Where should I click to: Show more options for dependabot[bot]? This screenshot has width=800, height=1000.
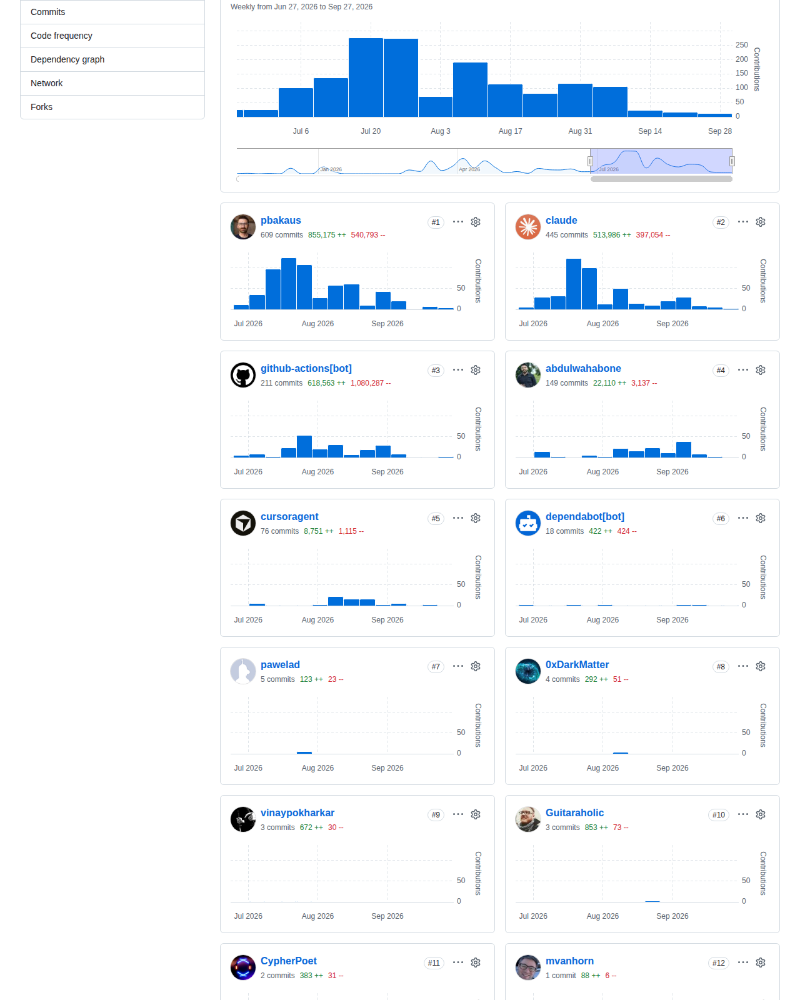[x=743, y=518]
